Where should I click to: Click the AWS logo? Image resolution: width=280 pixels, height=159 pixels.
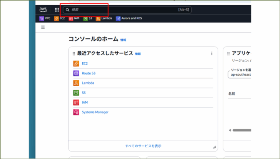pos(43,10)
